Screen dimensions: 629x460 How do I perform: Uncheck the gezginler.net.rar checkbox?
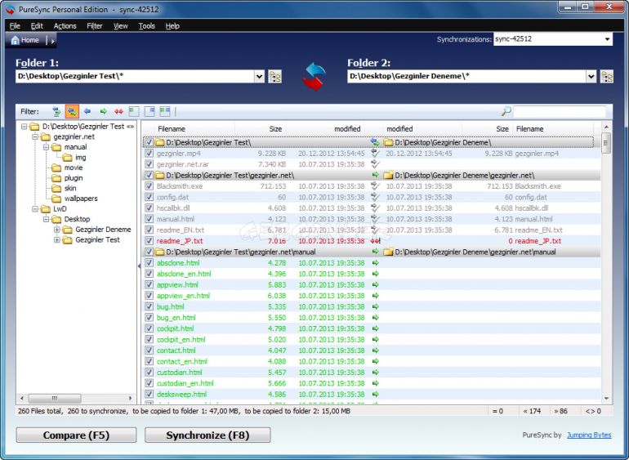tap(149, 163)
